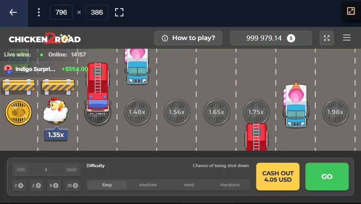
Task: Select Easy difficulty
Action: pyautogui.click(x=107, y=185)
